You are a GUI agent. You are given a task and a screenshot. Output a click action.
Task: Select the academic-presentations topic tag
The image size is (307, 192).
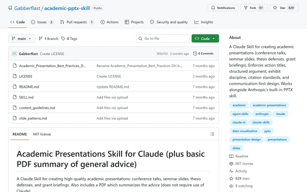269,105
